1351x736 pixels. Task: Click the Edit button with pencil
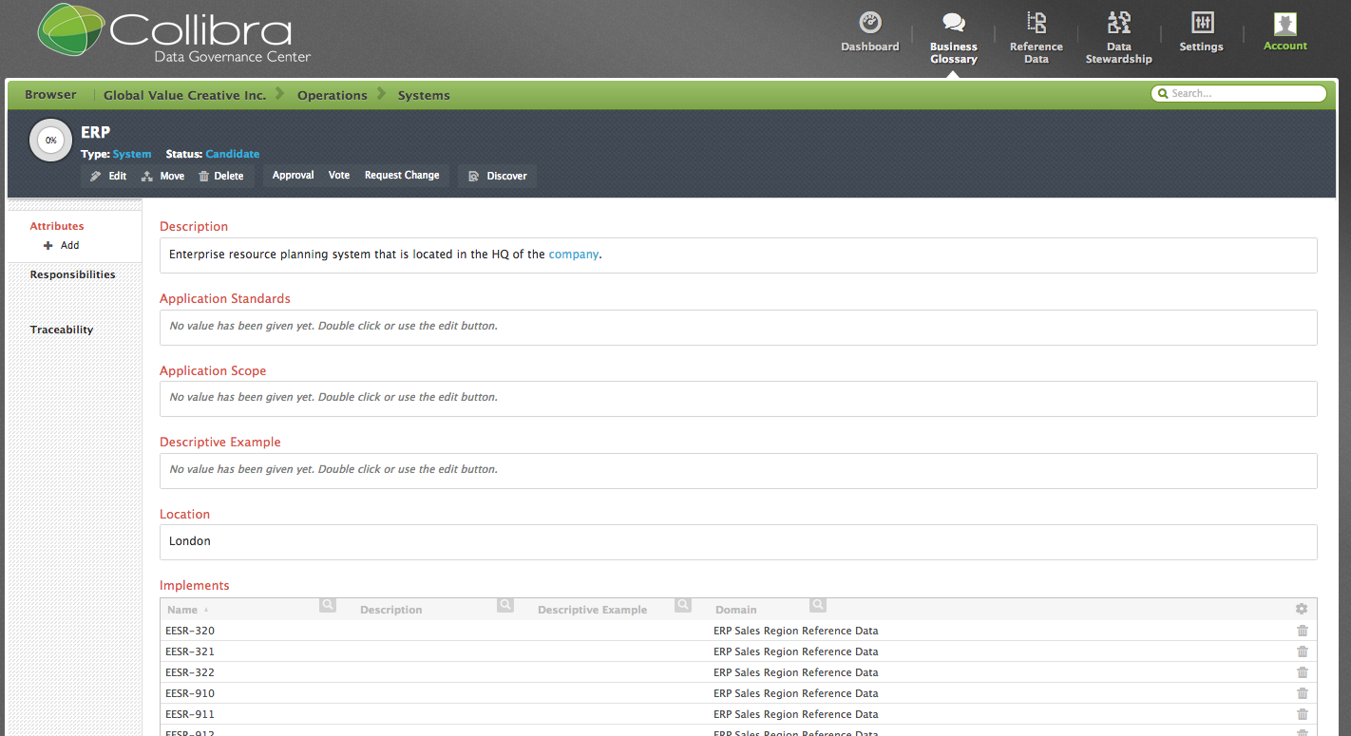point(108,176)
